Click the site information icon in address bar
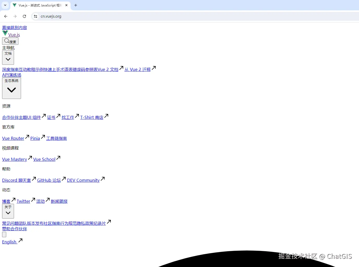The width and height of the screenshot is (359, 267). click(36, 16)
